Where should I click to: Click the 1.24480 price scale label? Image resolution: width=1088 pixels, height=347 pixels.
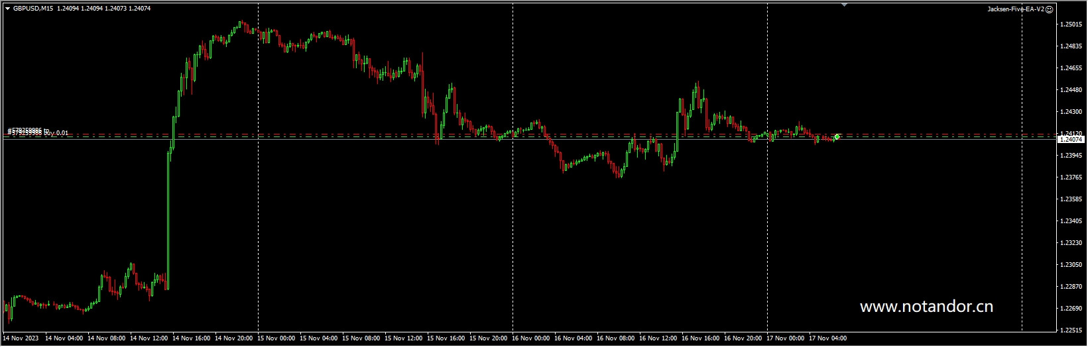[x=1071, y=90]
